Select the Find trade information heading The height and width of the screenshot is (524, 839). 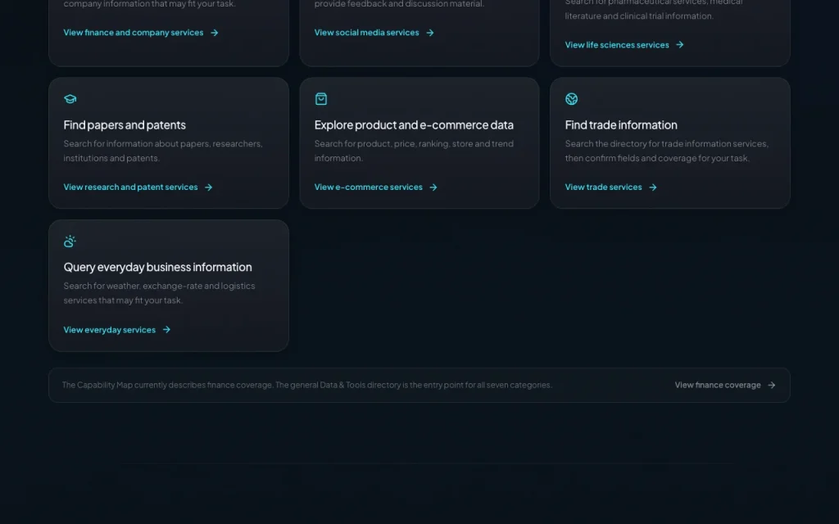point(621,124)
